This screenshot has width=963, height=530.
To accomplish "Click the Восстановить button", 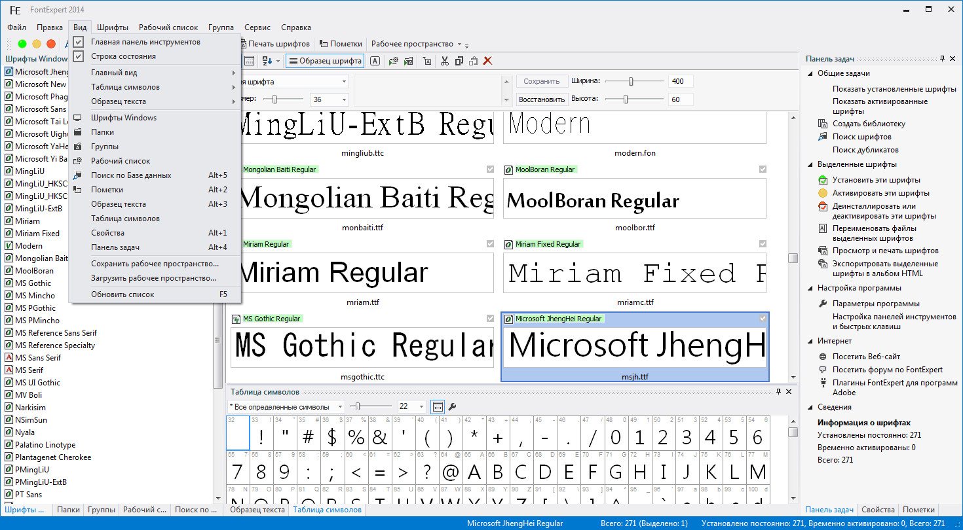I will point(542,99).
